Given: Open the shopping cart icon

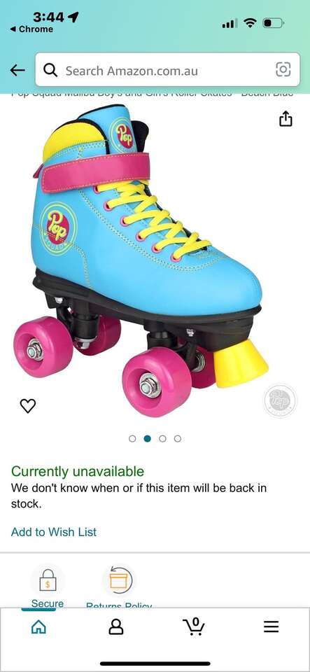Looking at the screenshot, I should pos(194,627).
